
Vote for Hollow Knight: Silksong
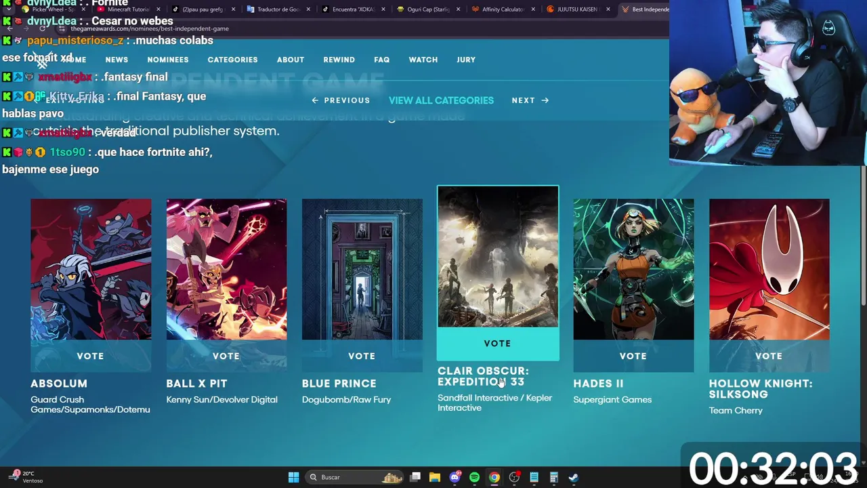click(x=769, y=356)
